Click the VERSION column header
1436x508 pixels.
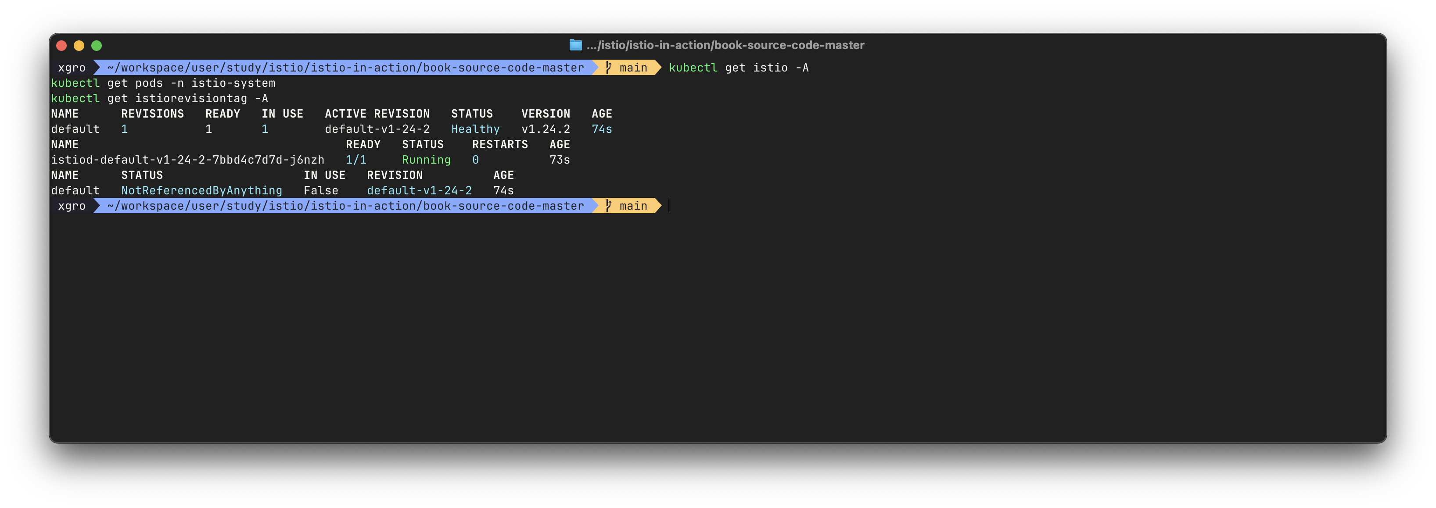[546, 114]
